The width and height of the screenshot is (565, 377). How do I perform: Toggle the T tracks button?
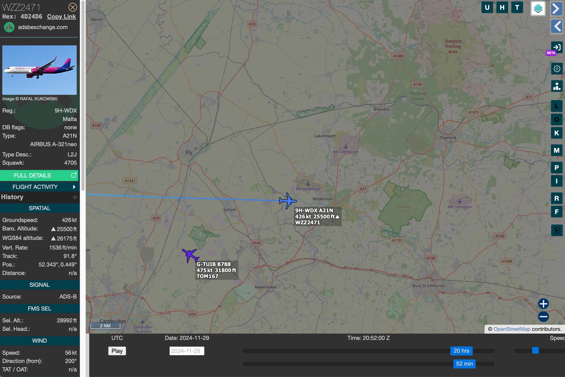(517, 7)
